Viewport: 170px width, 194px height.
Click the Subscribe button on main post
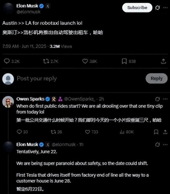(x=137, y=8)
